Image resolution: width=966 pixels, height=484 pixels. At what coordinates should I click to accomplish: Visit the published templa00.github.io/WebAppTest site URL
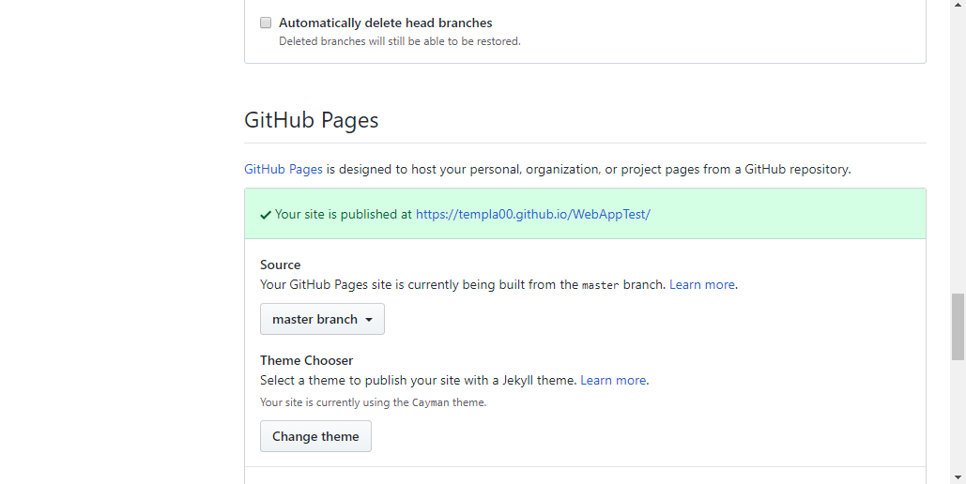click(x=532, y=214)
